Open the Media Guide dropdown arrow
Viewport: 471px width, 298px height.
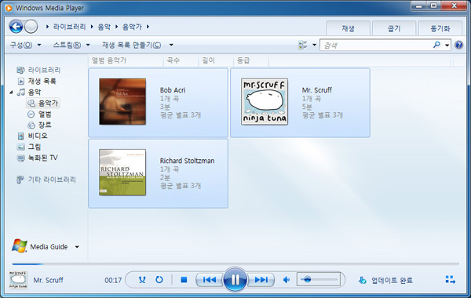77,247
